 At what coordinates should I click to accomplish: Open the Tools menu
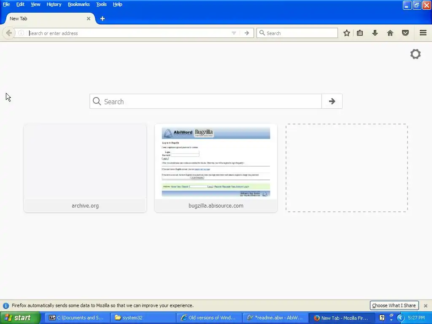(x=101, y=4)
